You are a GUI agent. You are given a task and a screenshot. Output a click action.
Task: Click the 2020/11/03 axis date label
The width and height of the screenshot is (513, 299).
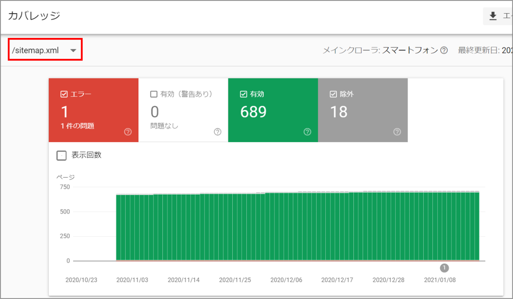[132, 280]
